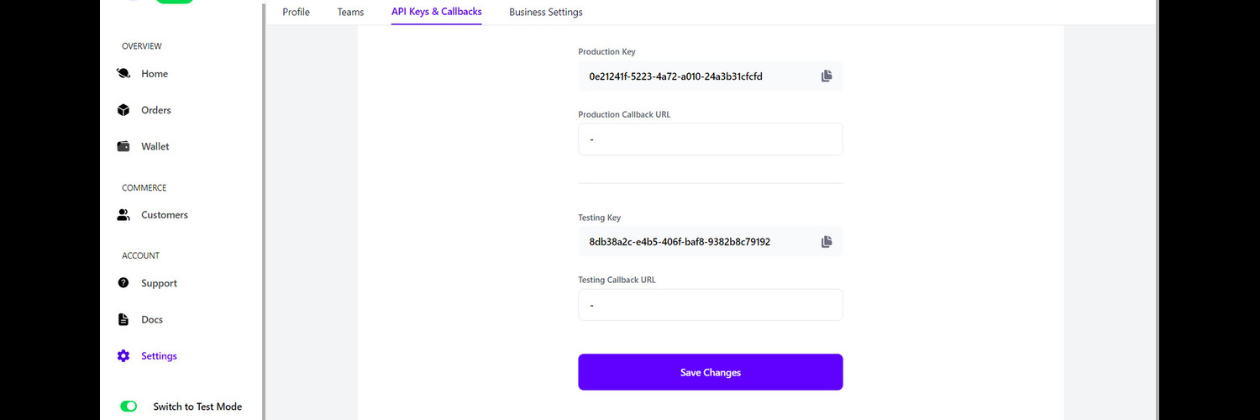The width and height of the screenshot is (1260, 420).
Task: Click the Settings gear icon
Action: pyautogui.click(x=123, y=356)
